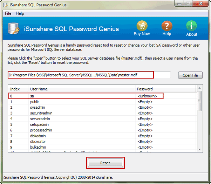Click the Open File button
Viewport: 211px width, 184px height.
point(190,75)
